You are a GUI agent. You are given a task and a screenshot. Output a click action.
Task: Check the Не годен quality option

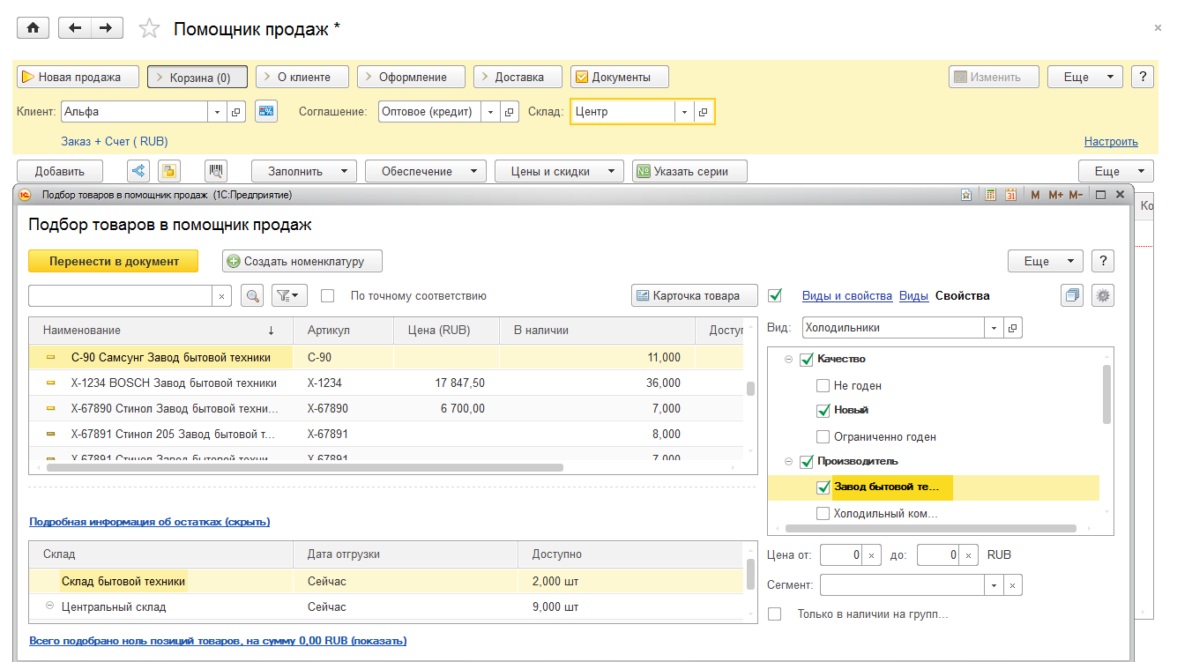[823, 385]
